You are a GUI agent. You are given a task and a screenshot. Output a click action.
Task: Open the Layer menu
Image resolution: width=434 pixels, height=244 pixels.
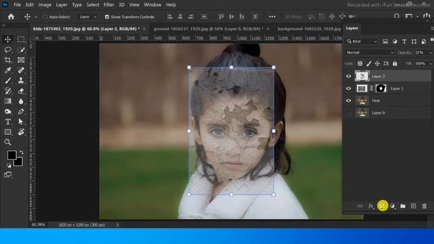(62, 5)
